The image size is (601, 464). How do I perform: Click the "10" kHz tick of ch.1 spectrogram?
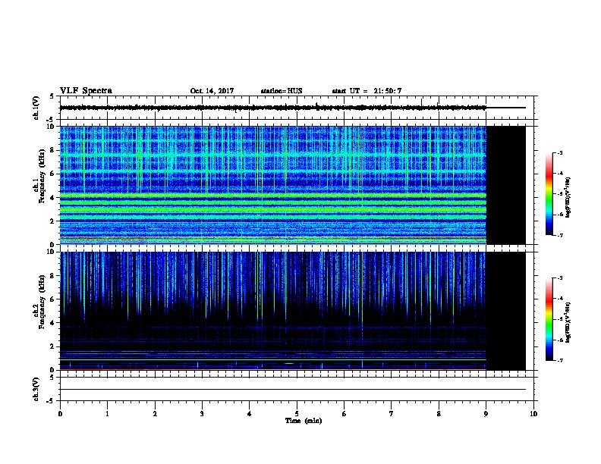[52, 127]
